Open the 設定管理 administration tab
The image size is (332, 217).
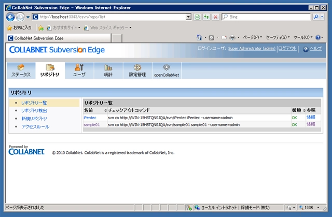(x=137, y=70)
